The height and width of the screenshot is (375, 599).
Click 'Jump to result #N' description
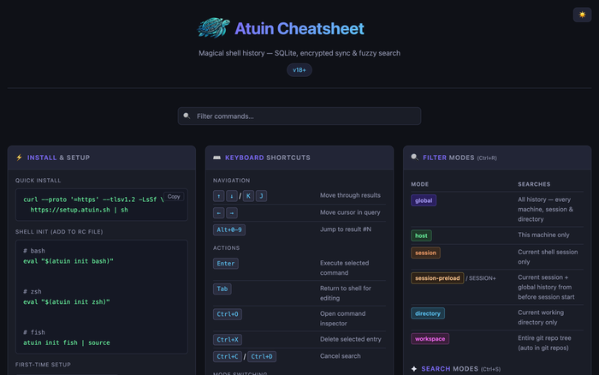pyautogui.click(x=346, y=229)
